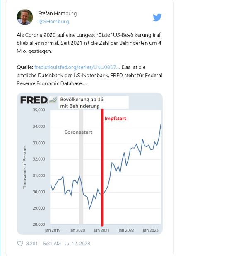Image resolution: width=248 pixels, height=256 pixels.
Task: Click the red Impfstart vertical line
Action: (102, 167)
